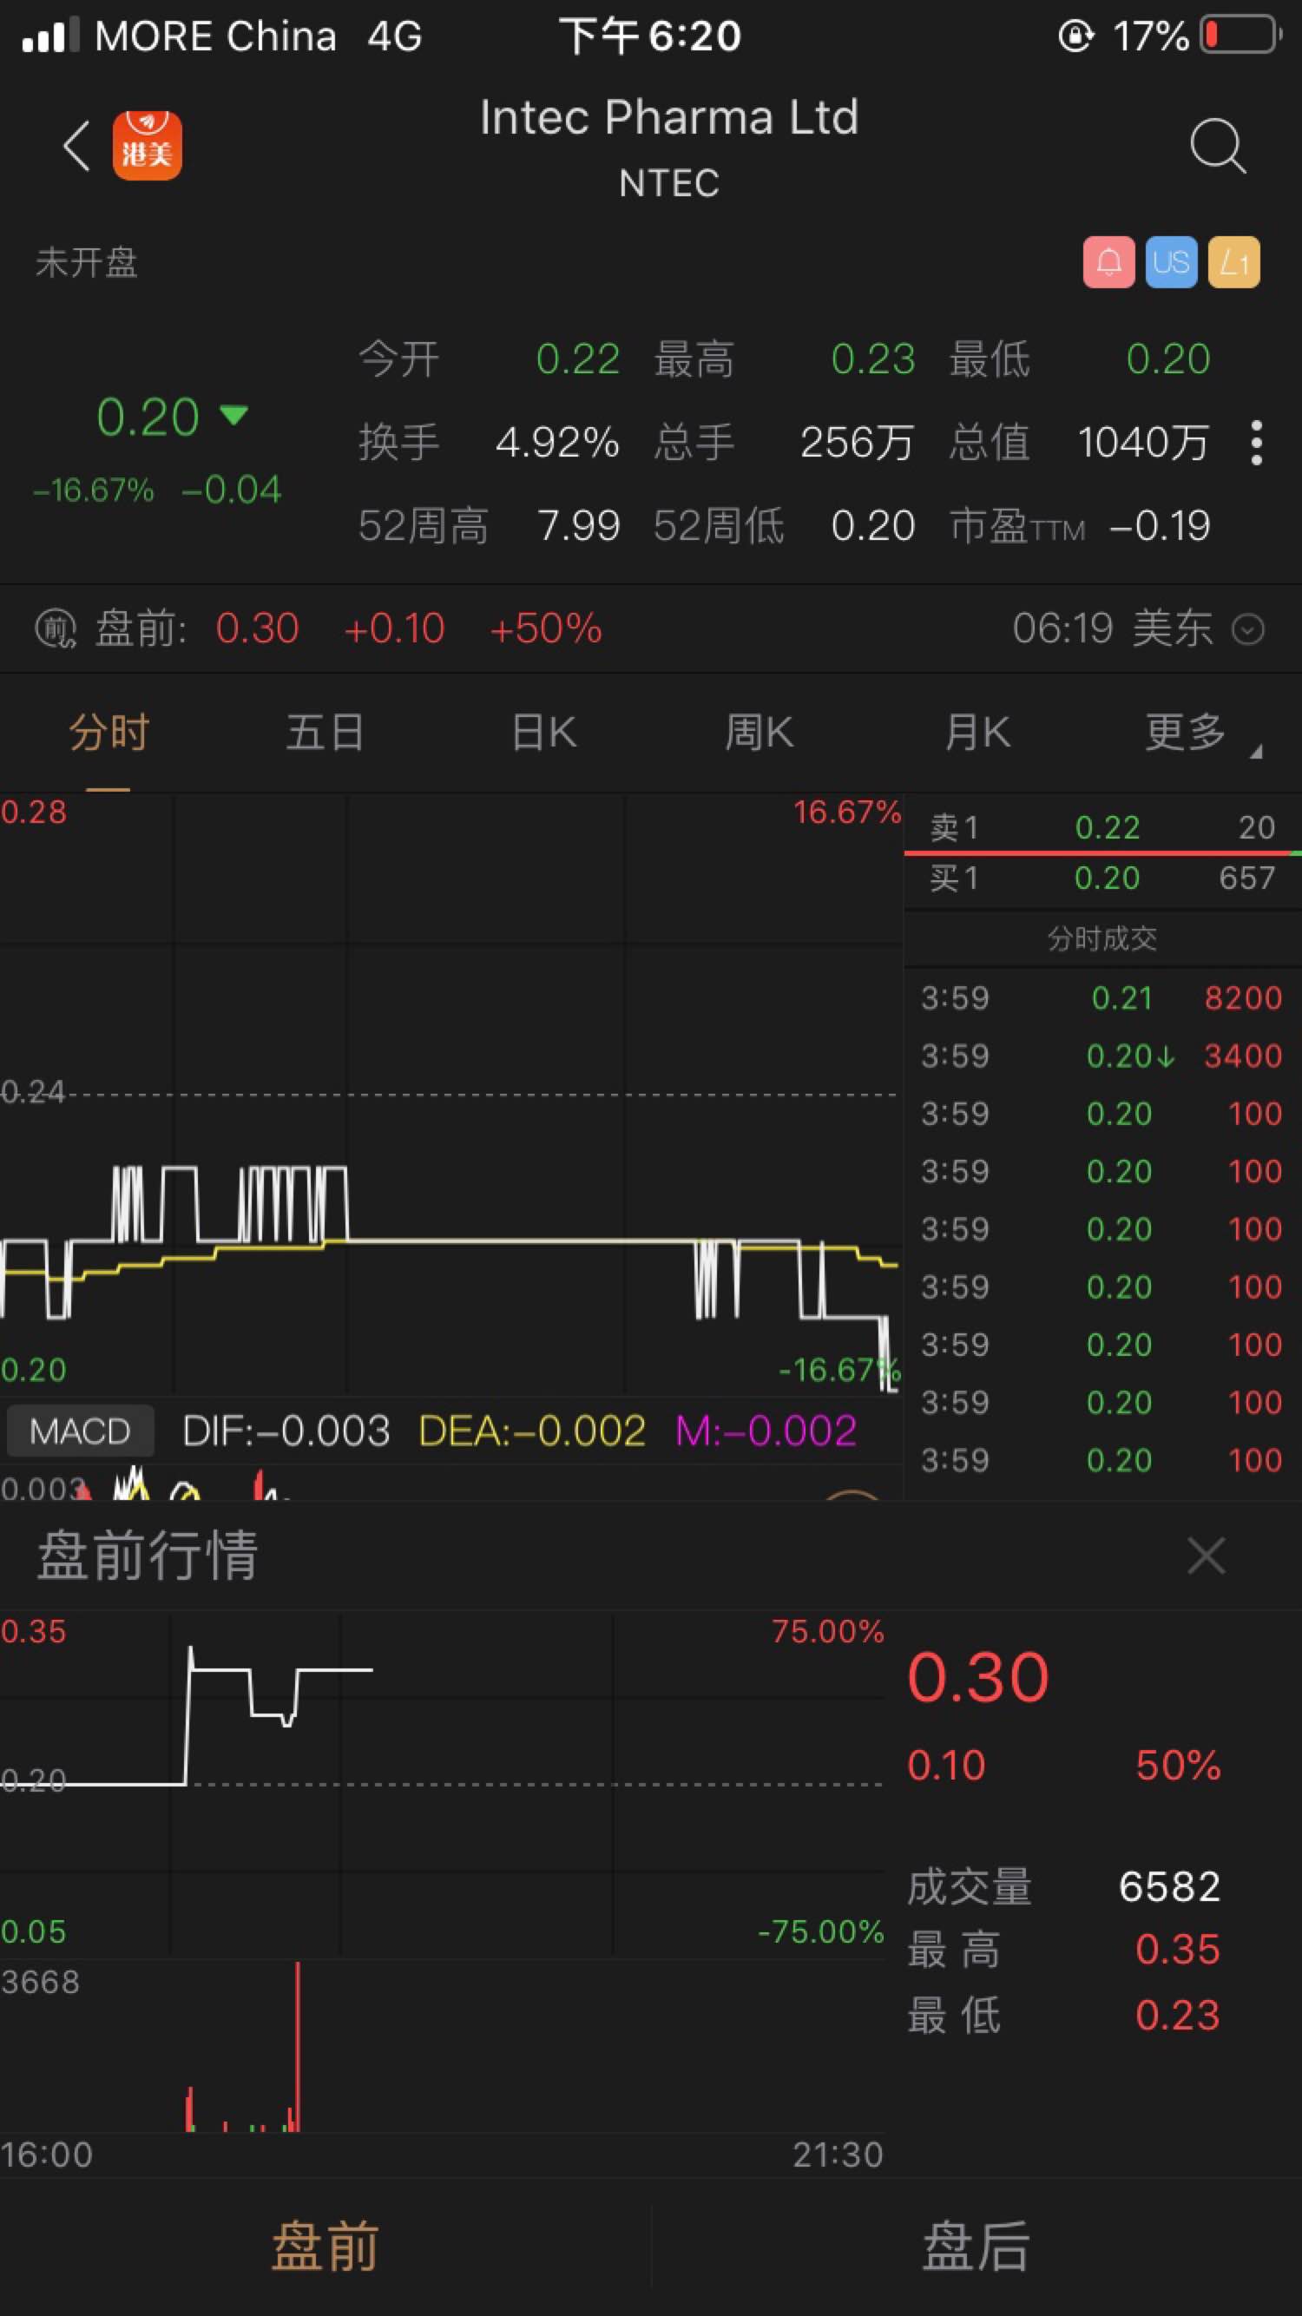This screenshot has width=1302, height=2316.
Task: Open the search magnifier icon
Action: coord(1219,146)
